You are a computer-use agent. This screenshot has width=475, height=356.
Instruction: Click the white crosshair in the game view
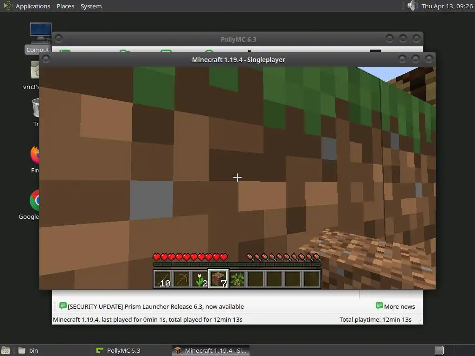(x=237, y=178)
